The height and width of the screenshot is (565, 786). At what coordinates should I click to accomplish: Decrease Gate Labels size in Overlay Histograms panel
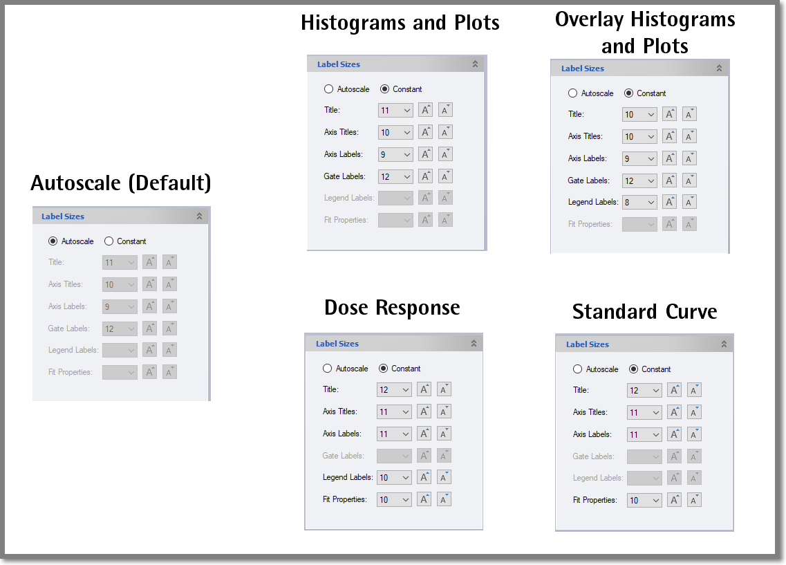[x=689, y=180]
